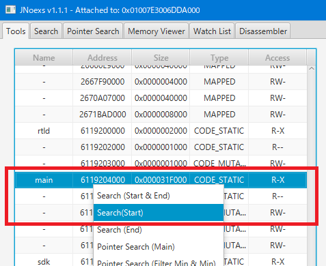Click size cell 0x0000040000 in 2670A07000 row
Screen dimensions: 326x266
tap(161, 98)
